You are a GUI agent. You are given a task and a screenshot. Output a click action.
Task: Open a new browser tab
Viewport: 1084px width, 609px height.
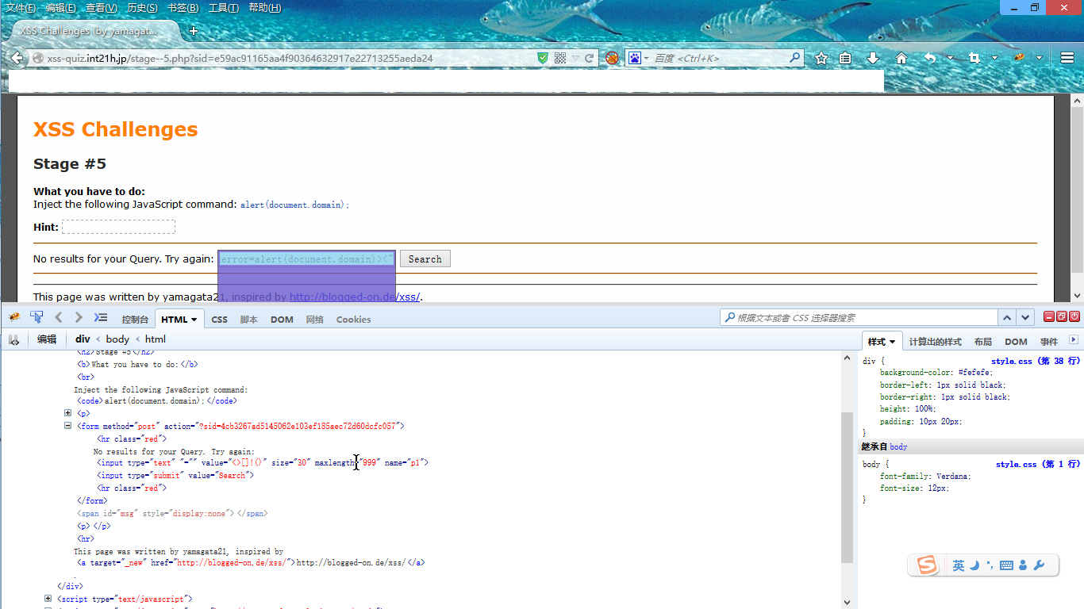click(193, 31)
